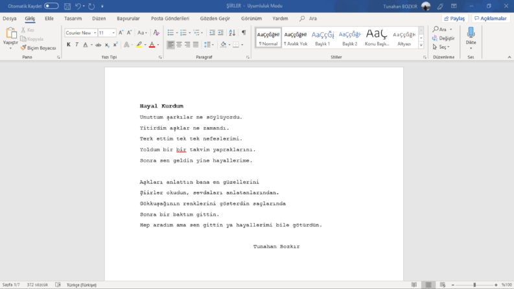514x289 pixels.
Task: Toggle the Otomatik Kaydet switch
Action: click(51, 6)
